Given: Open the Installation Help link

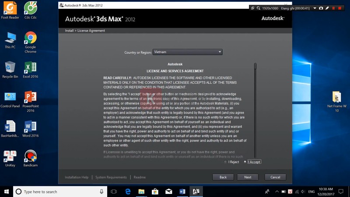Looking at the screenshot, I should pos(76,177).
